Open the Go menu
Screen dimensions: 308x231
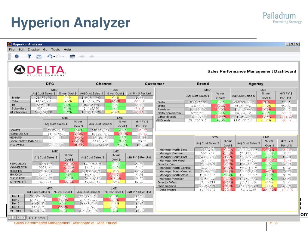click(45, 50)
